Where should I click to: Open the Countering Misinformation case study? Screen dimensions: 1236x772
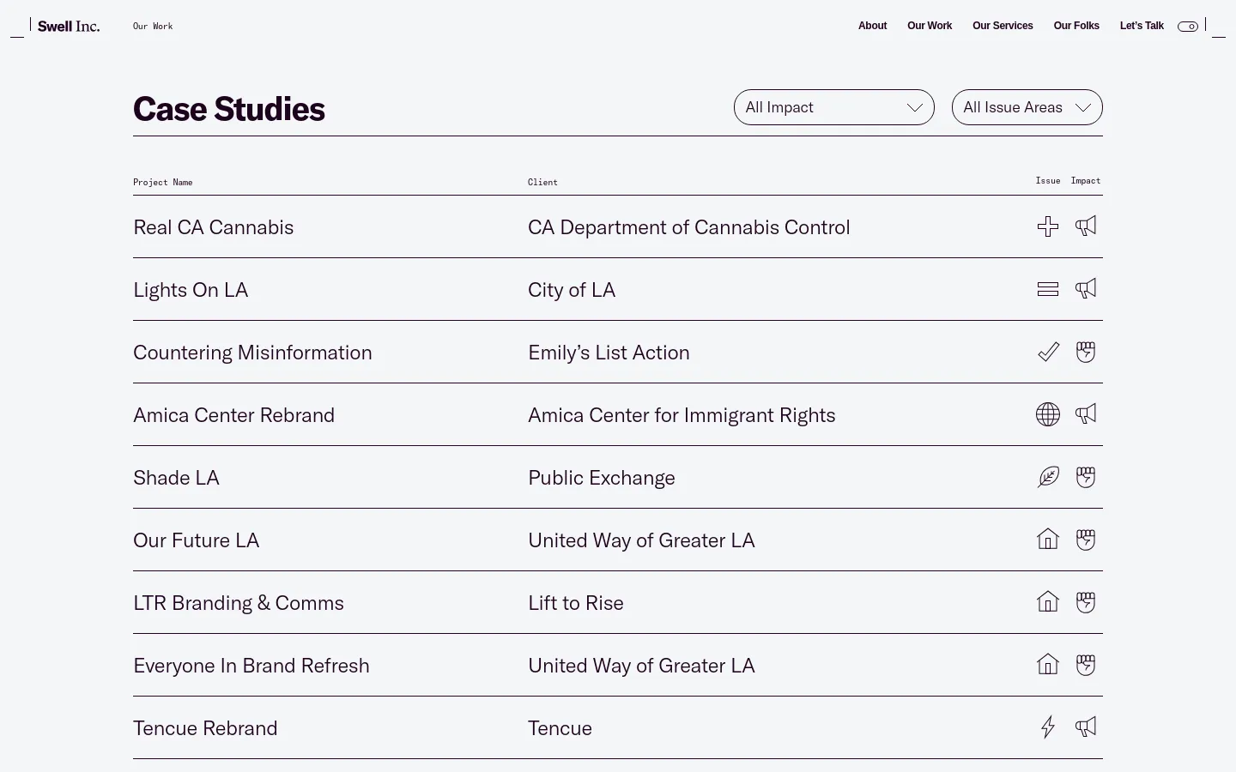(x=252, y=353)
